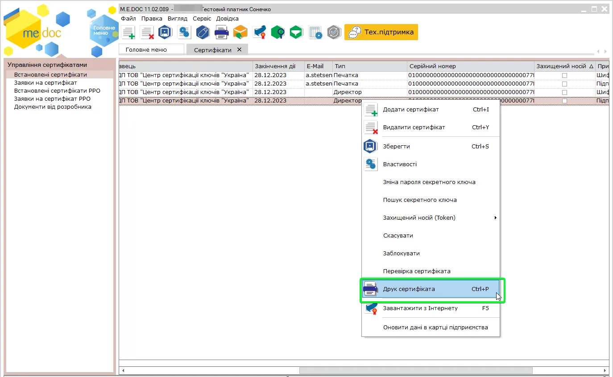Screen dimensions: 613x377
Task: Open properties via the gears toolbar icon
Action: [x=184, y=33]
